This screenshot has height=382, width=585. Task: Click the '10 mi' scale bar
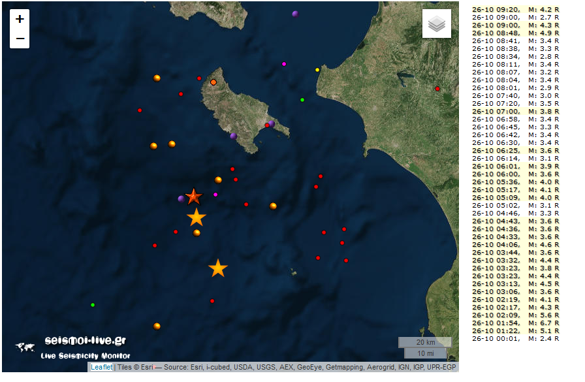pos(425,353)
